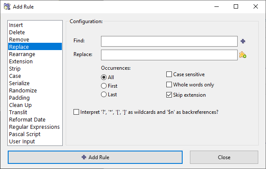Open the insert meta tag icon beside Replace

click(243, 55)
